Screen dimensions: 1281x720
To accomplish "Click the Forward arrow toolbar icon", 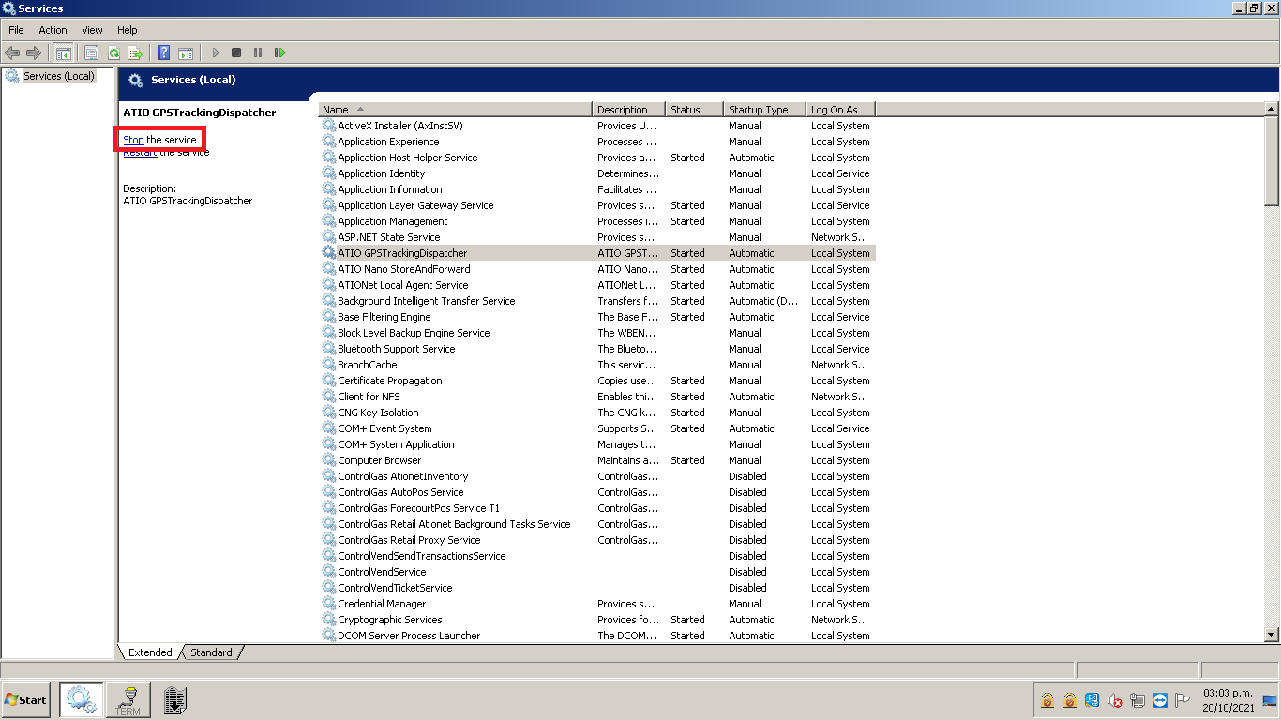I will tap(34, 52).
